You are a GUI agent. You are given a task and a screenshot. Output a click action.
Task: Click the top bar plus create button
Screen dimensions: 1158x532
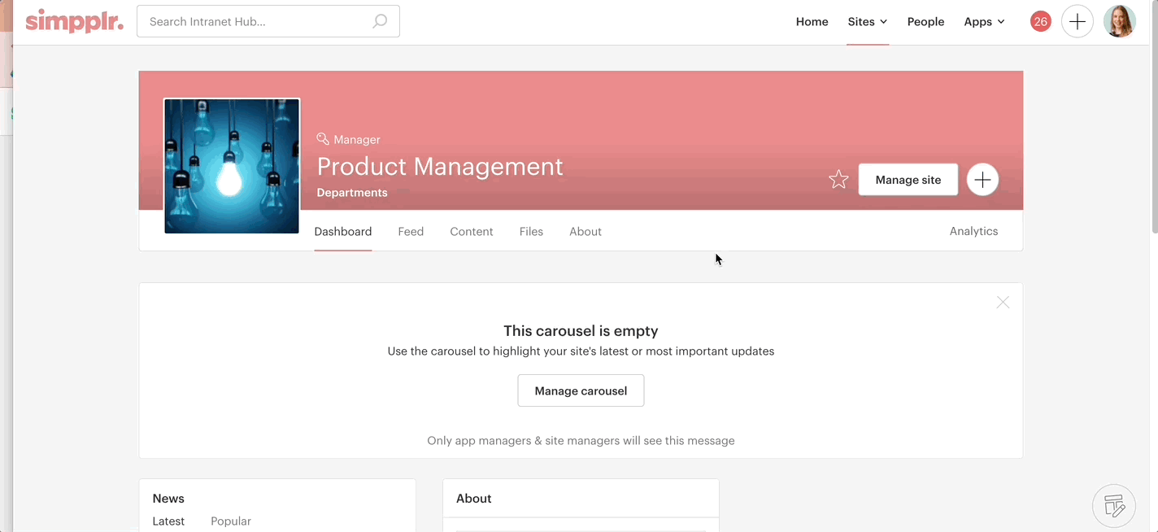tap(1077, 22)
